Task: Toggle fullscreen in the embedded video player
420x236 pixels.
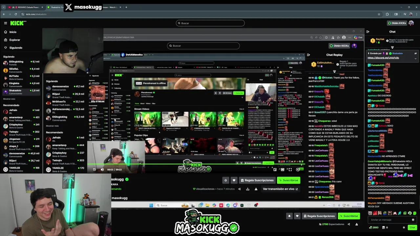Action: pyautogui.click(x=290, y=169)
